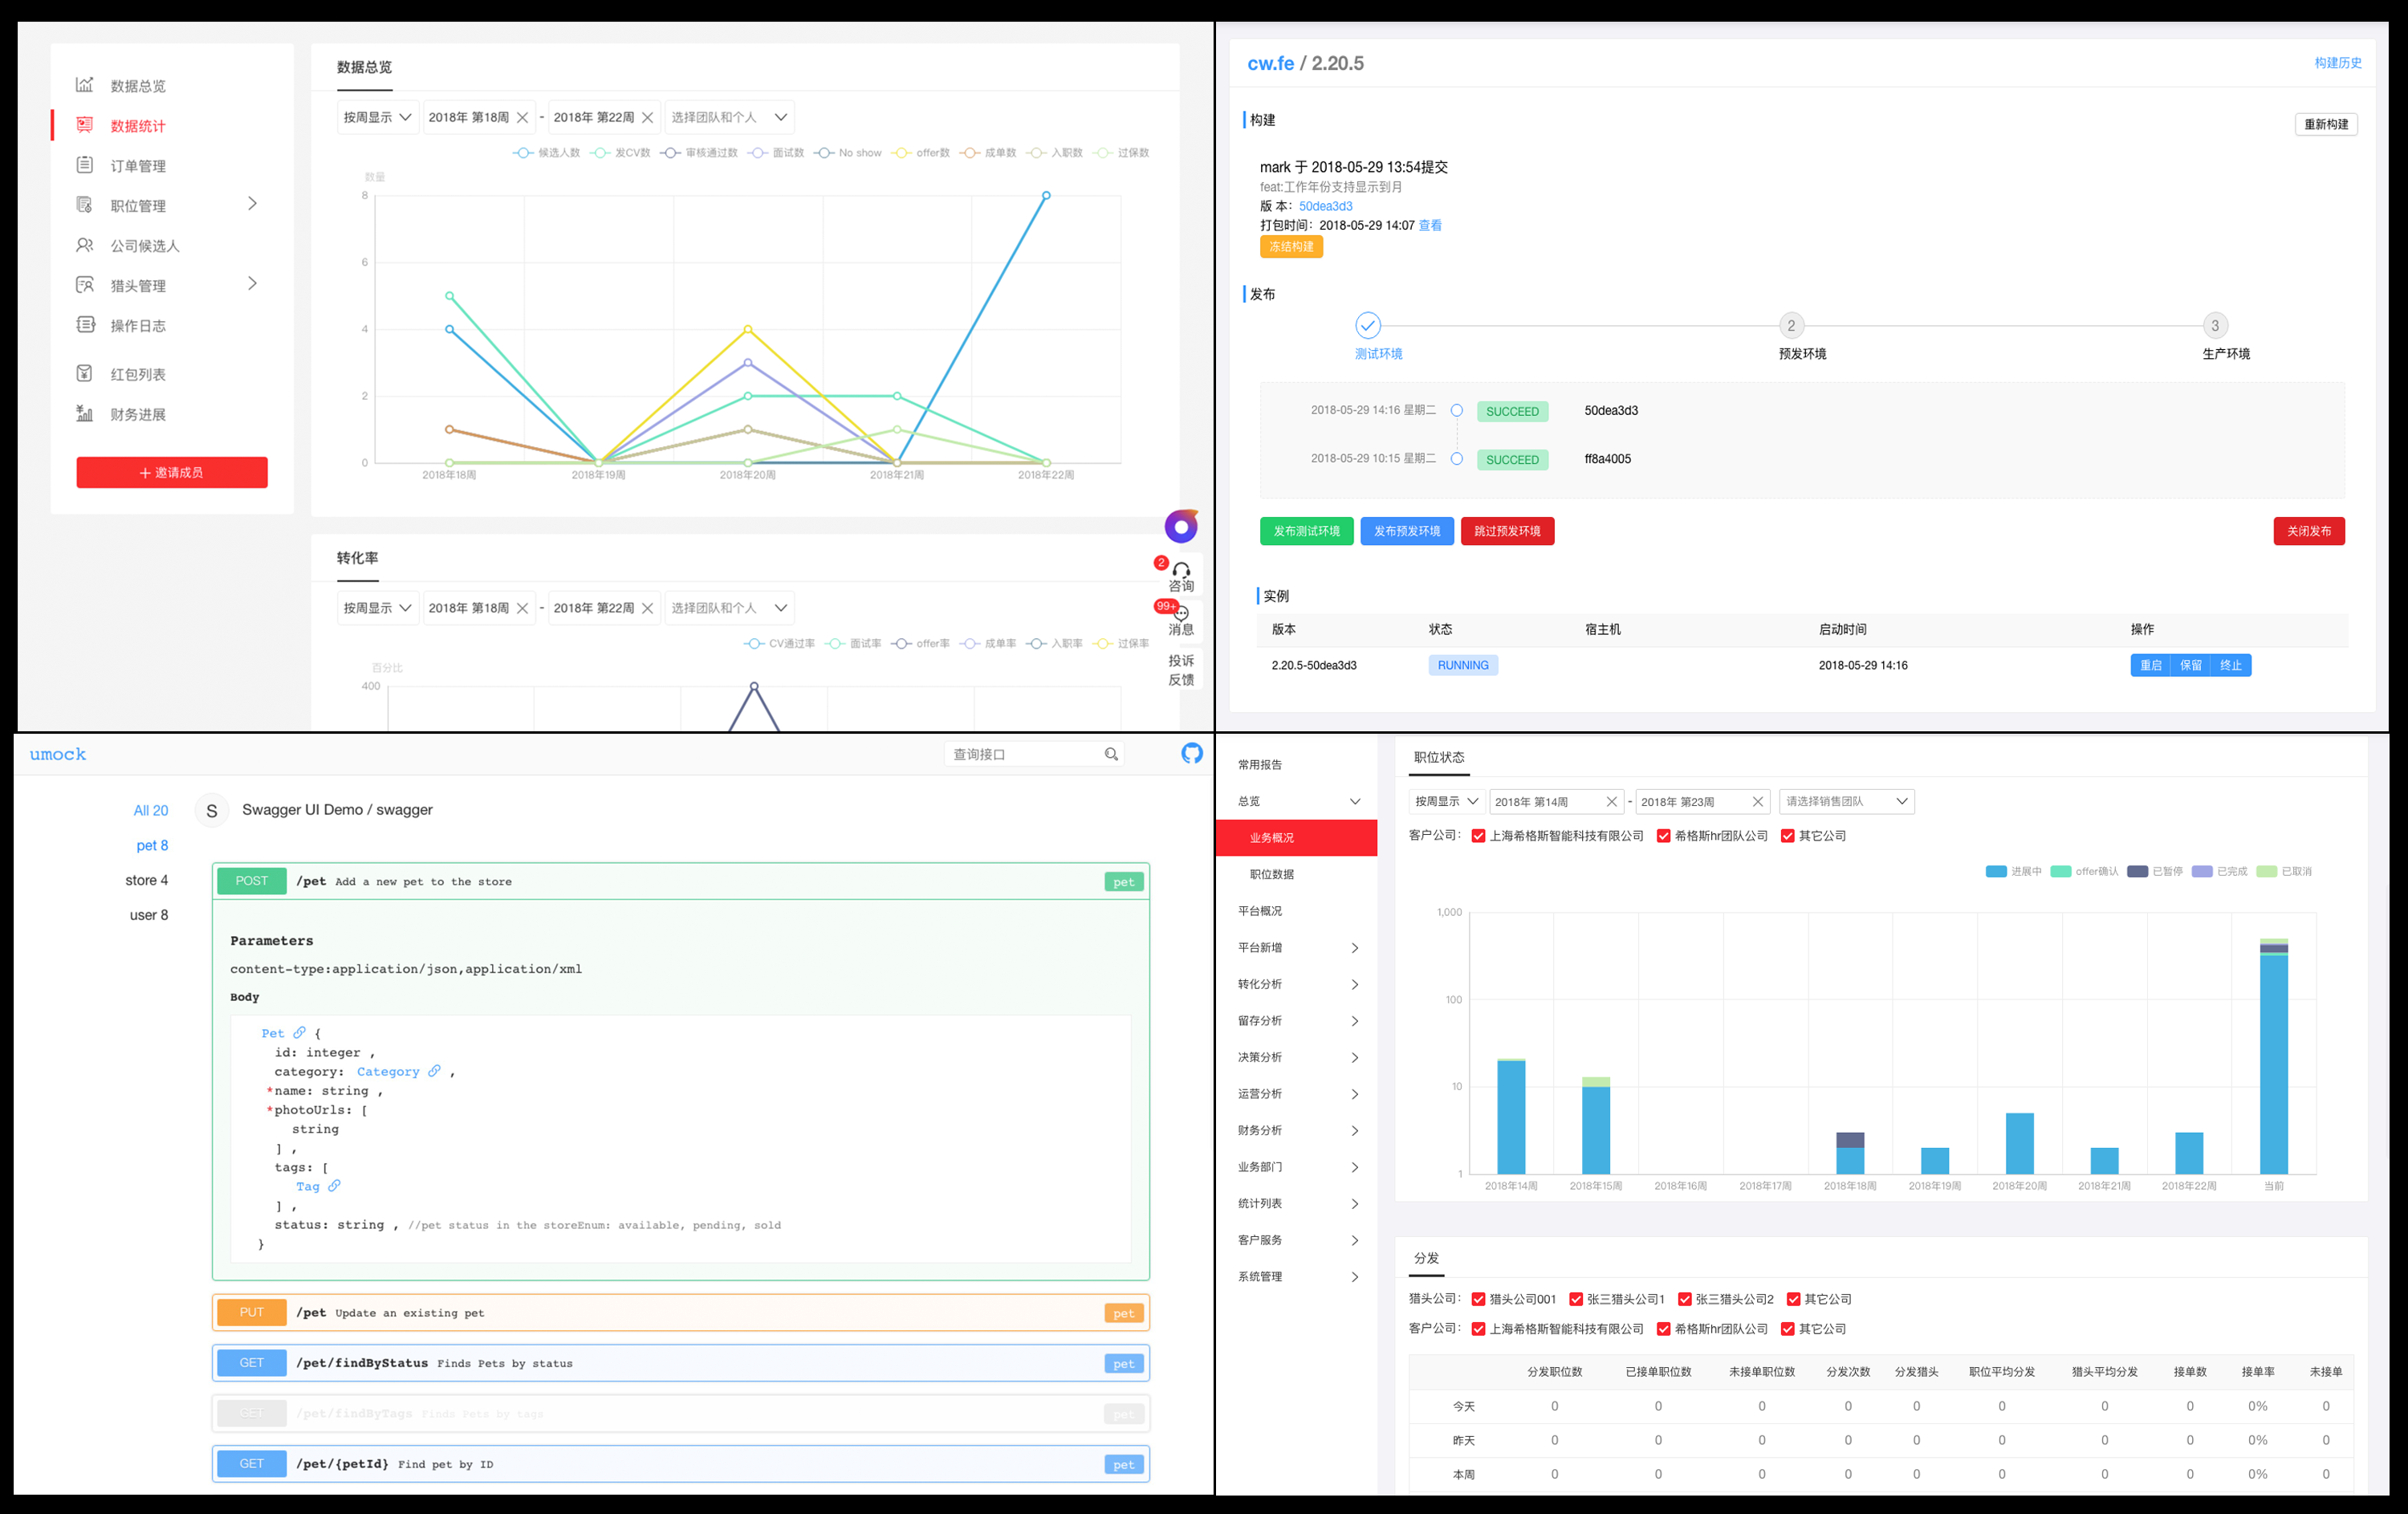
Task: Click the GitHub icon in umock header
Action: click(1191, 753)
